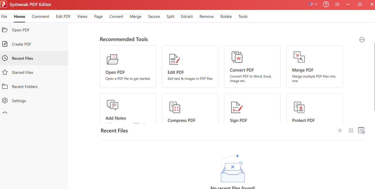This screenshot has height=189, width=375.
Task: Open the Merge tab
Action: click(x=136, y=16)
